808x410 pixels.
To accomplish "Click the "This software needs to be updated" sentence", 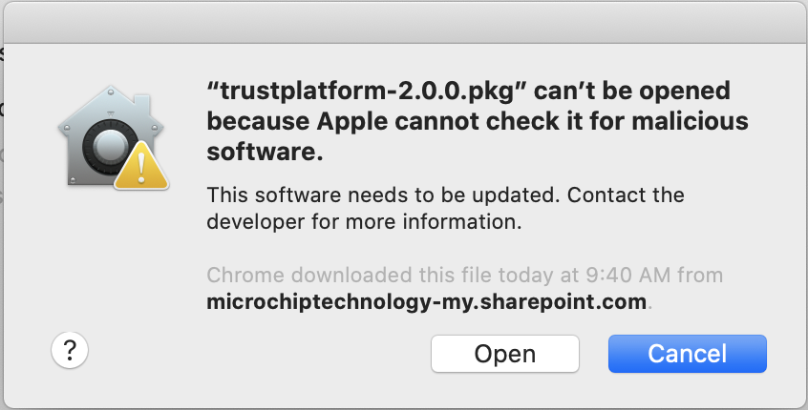I will 384,195.
